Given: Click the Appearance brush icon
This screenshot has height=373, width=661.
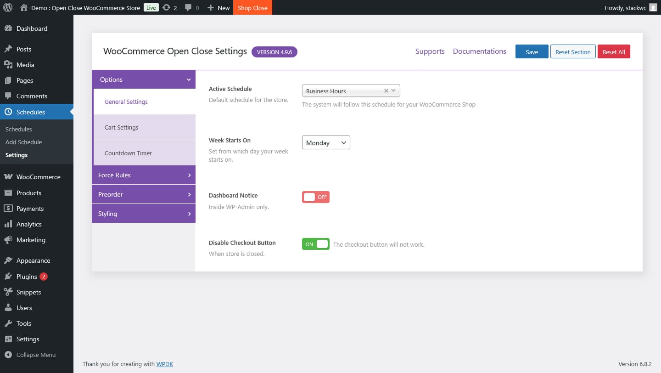Looking at the screenshot, I should point(8,260).
